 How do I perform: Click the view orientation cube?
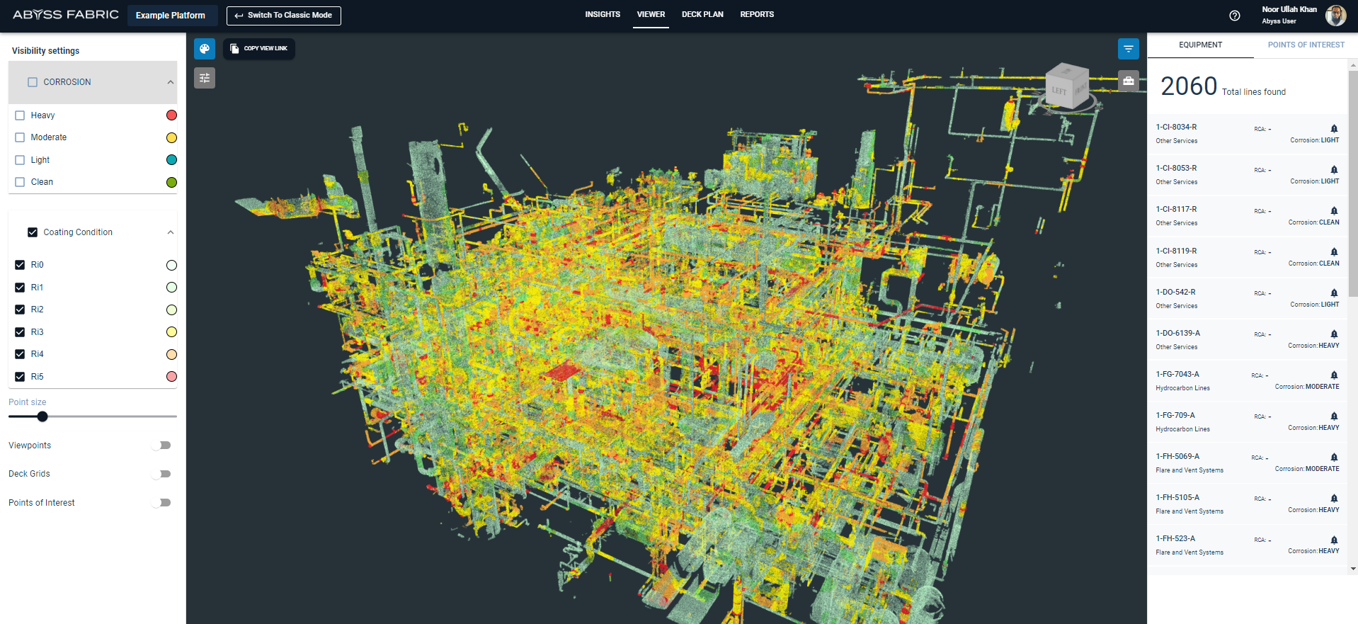coord(1067,88)
